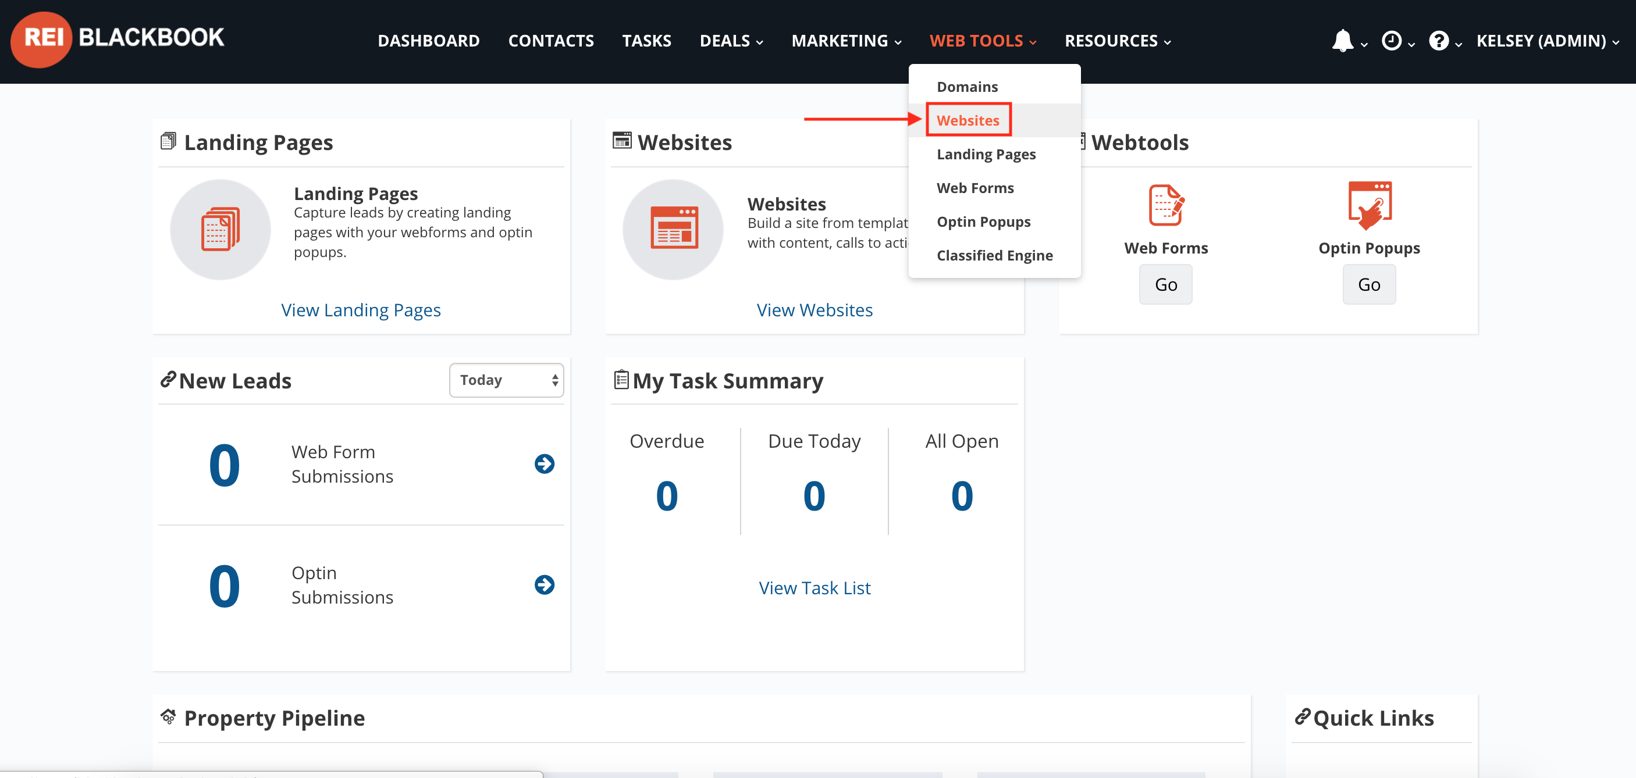The height and width of the screenshot is (778, 1636).
Task: Open the Kelsey (Admin) account menu
Action: click(1547, 41)
